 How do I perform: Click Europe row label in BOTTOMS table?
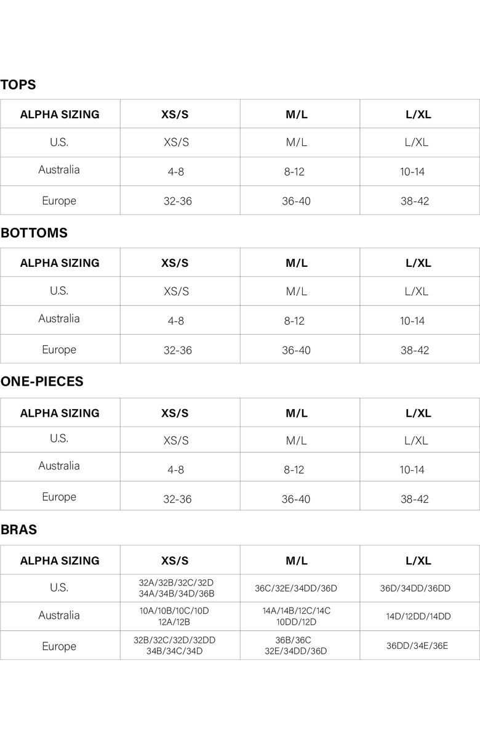(x=59, y=350)
